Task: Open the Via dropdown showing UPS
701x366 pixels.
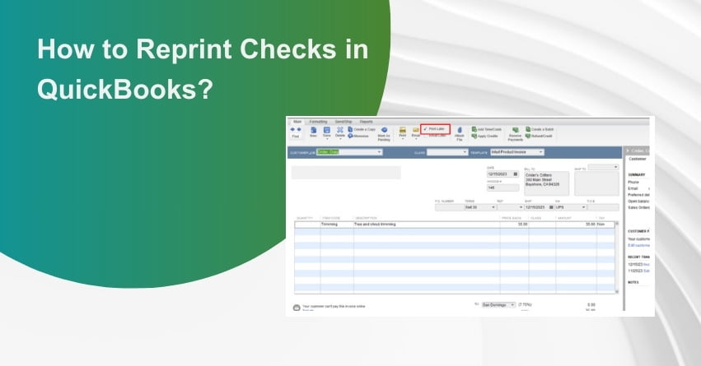Action: coord(583,207)
